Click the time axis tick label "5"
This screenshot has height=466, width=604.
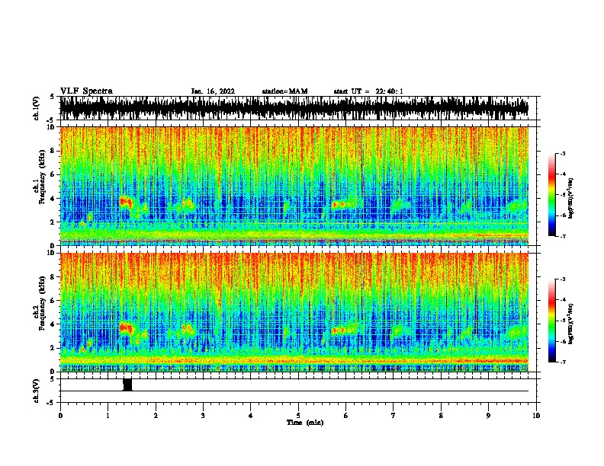coord(298,416)
